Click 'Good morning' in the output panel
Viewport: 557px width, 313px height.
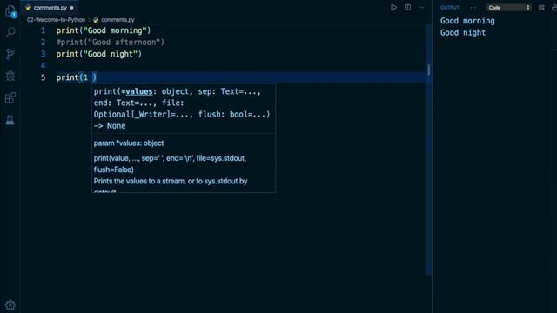(x=467, y=21)
